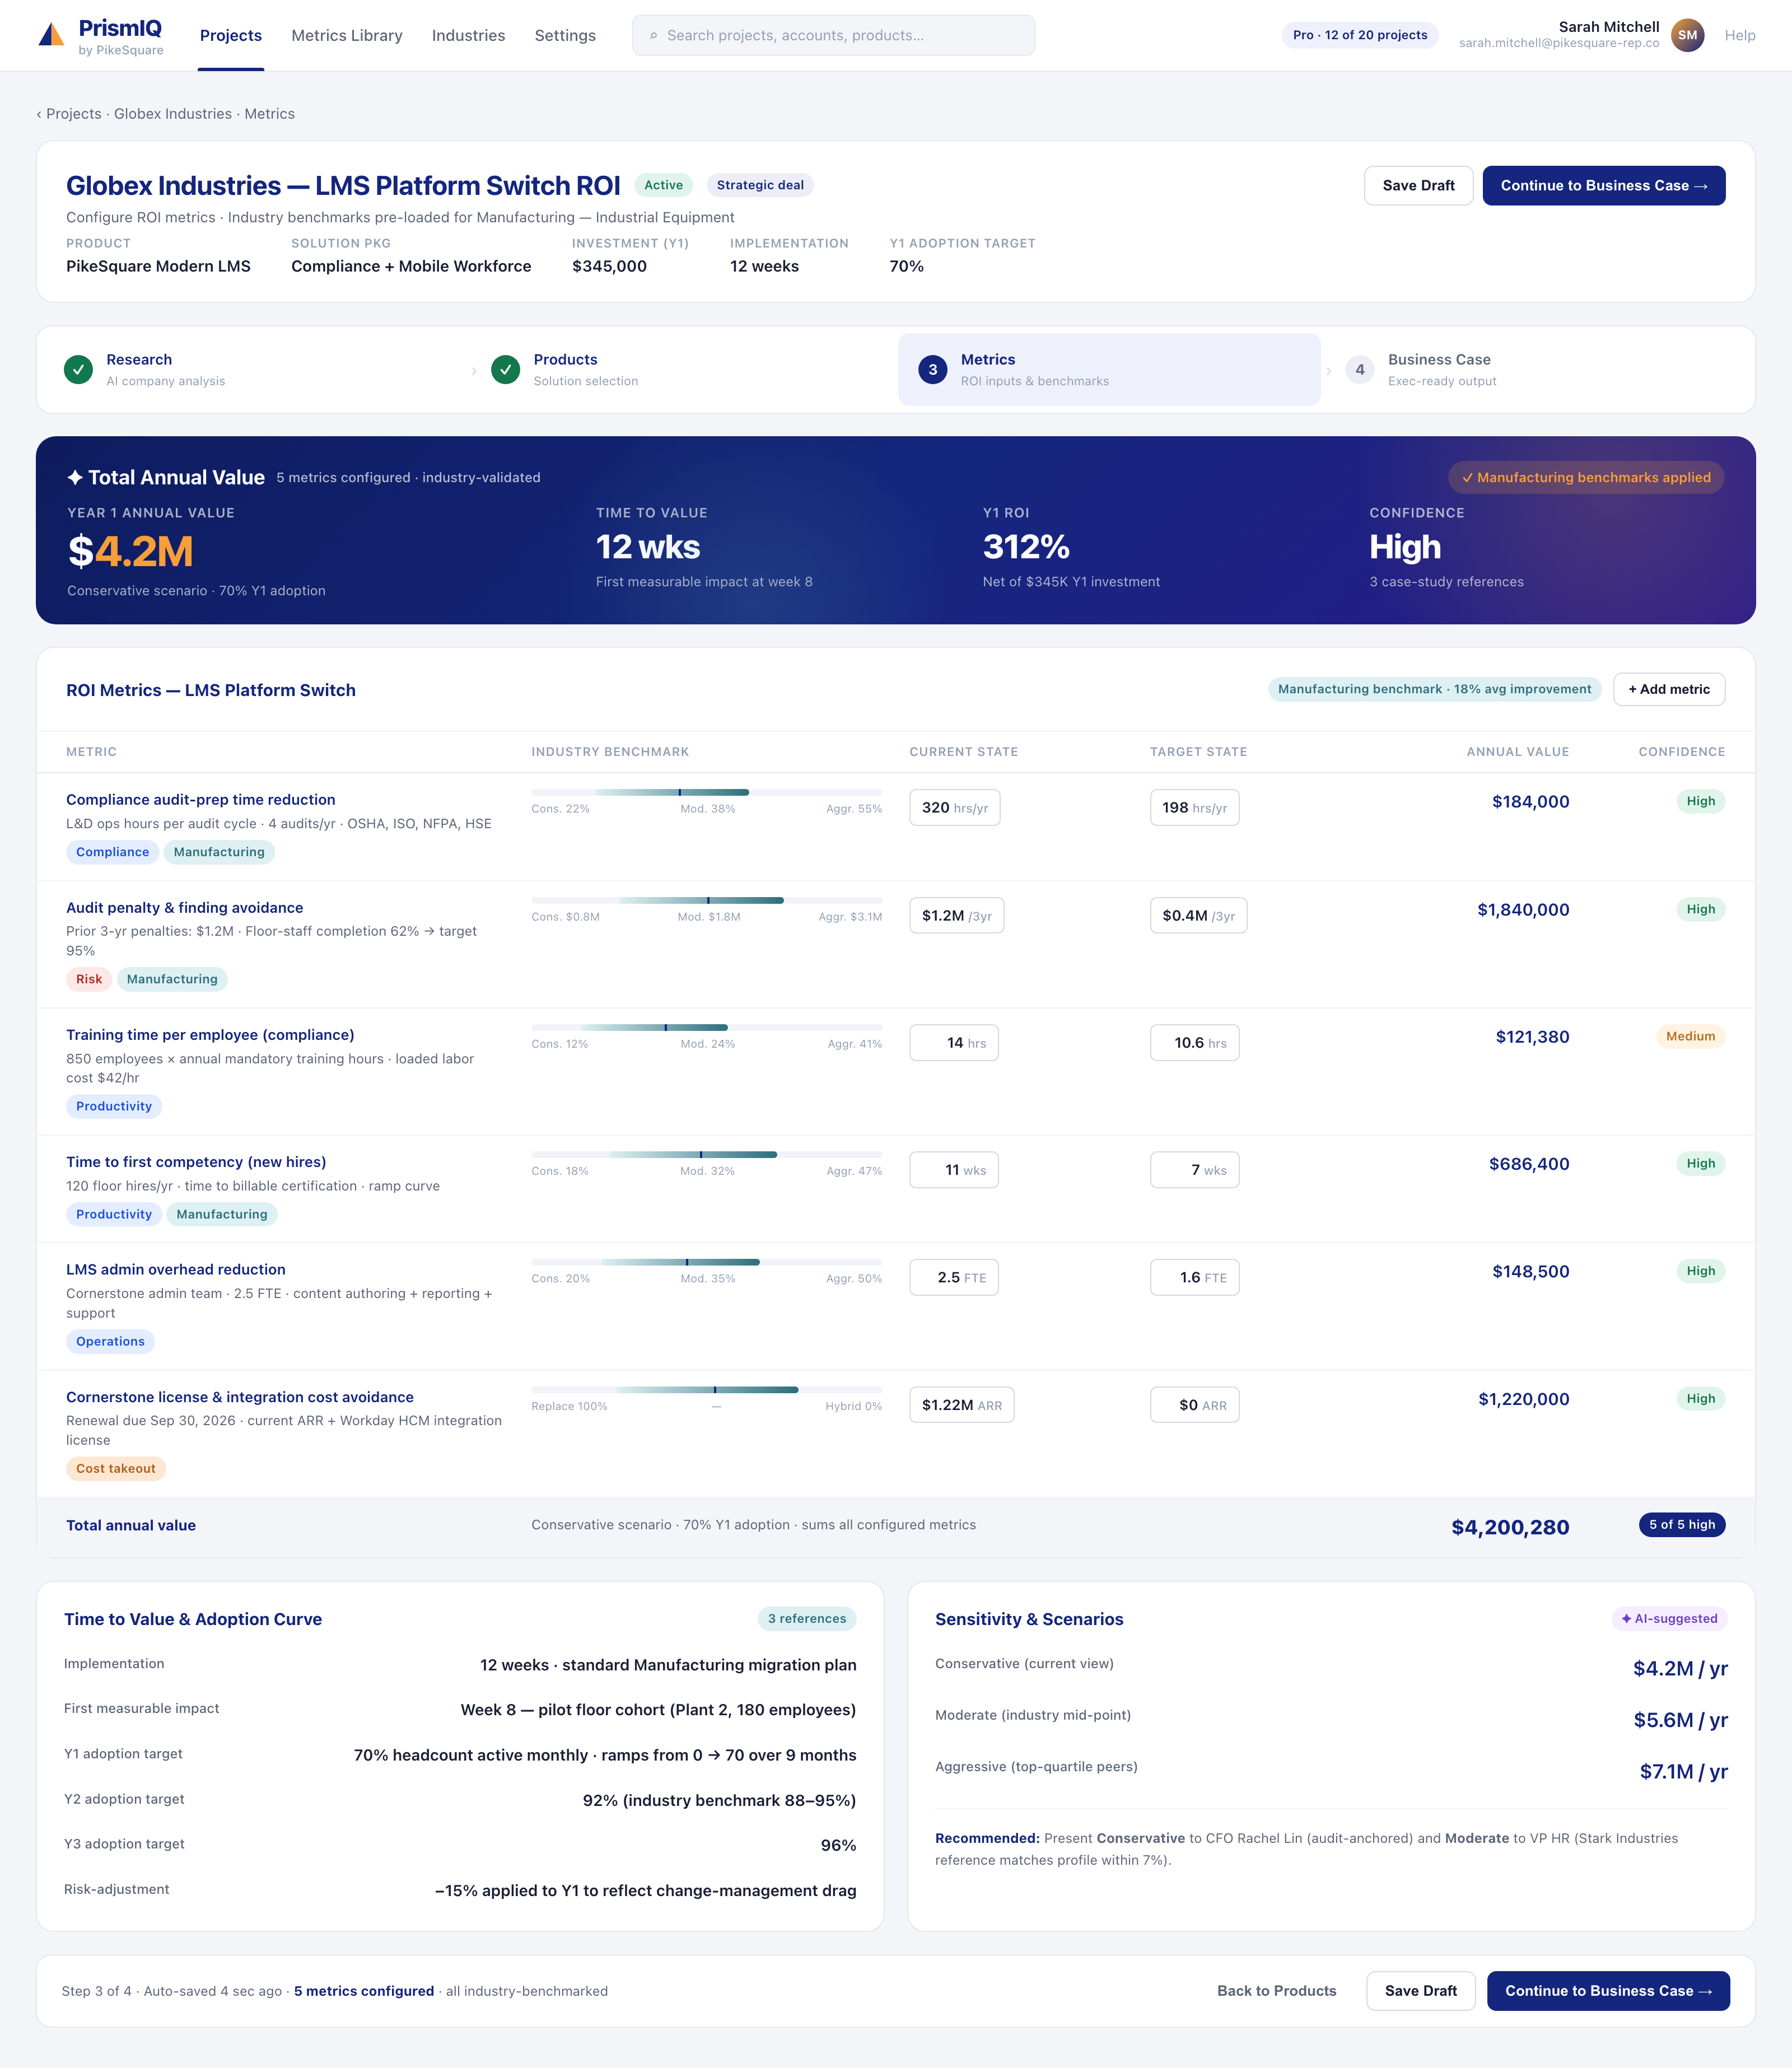Click the sparkle icon beside Total Annual Value

pyautogui.click(x=75, y=478)
